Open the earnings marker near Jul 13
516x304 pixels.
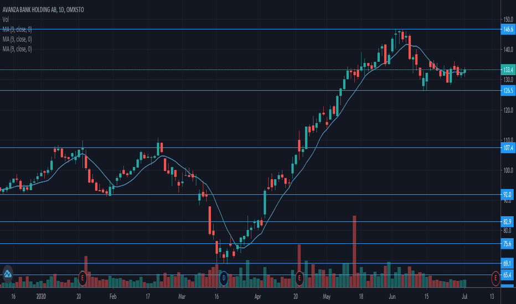click(496, 279)
